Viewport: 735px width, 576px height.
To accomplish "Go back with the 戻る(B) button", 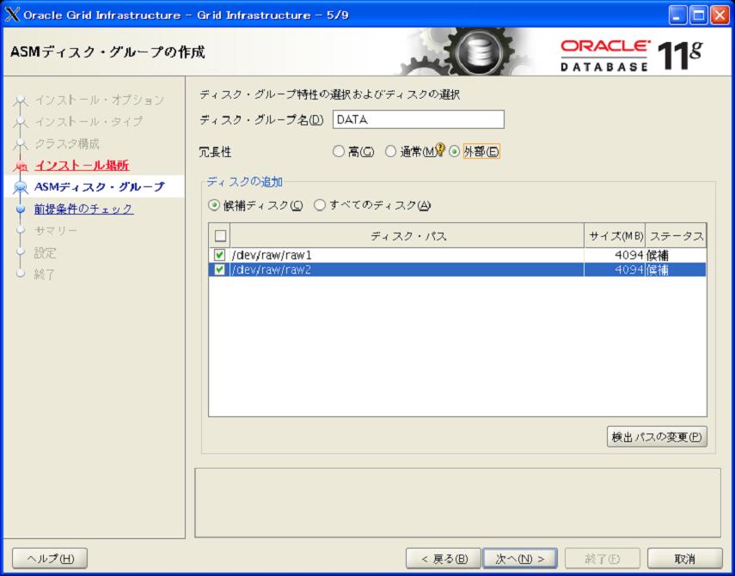I will tap(444, 559).
